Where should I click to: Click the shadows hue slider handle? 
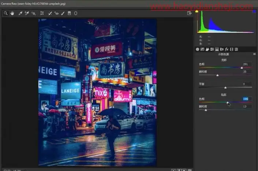[x=228, y=102]
